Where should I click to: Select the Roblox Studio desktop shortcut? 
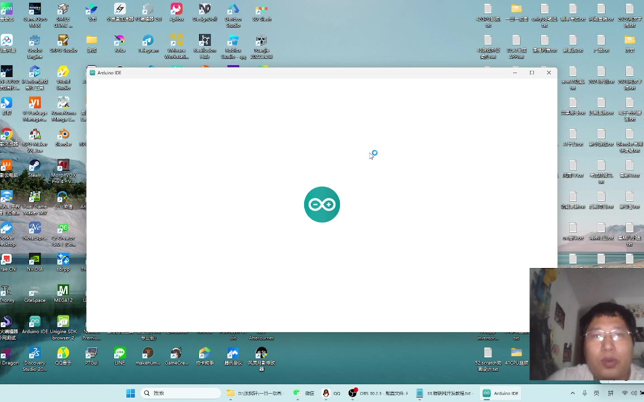(233, 47)
